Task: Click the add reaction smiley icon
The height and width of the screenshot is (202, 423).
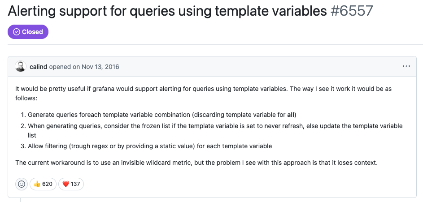Action: click(22, 184)
